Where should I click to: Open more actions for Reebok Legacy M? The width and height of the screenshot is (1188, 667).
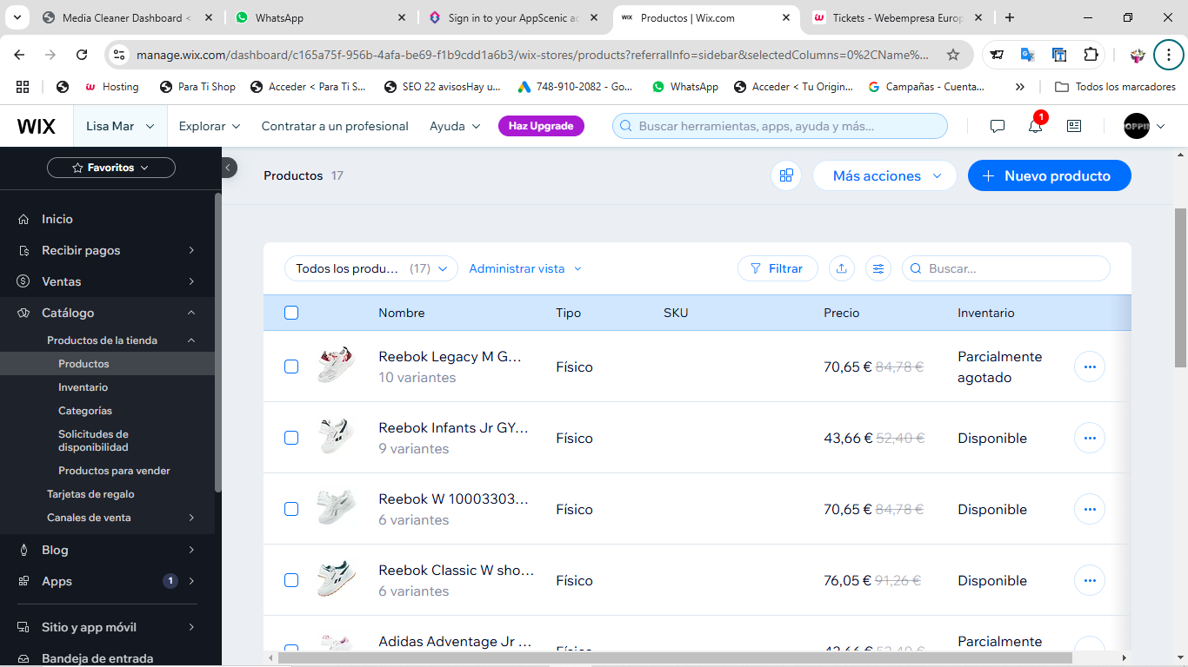1090,367
